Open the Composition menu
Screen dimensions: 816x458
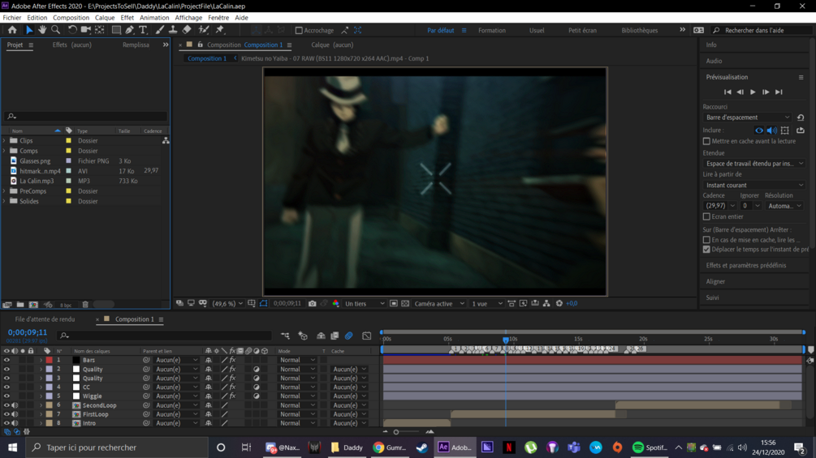[71, 18]
